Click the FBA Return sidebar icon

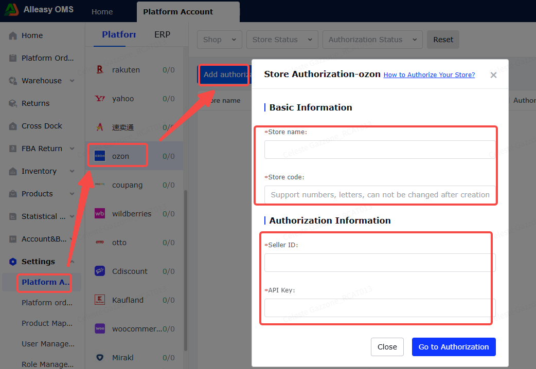pos(13,149)
